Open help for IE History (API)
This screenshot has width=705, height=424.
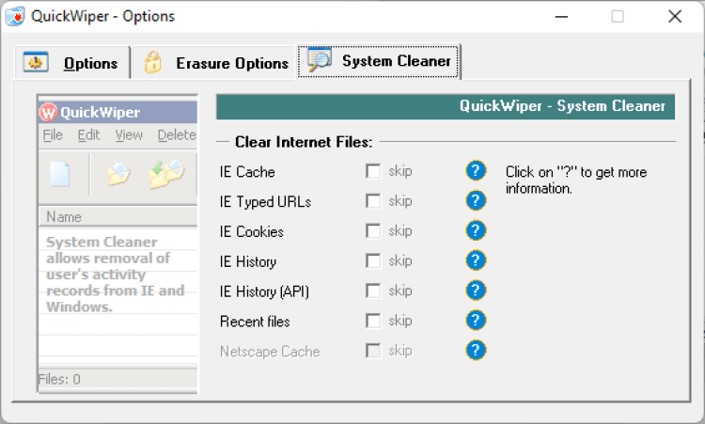477,291
